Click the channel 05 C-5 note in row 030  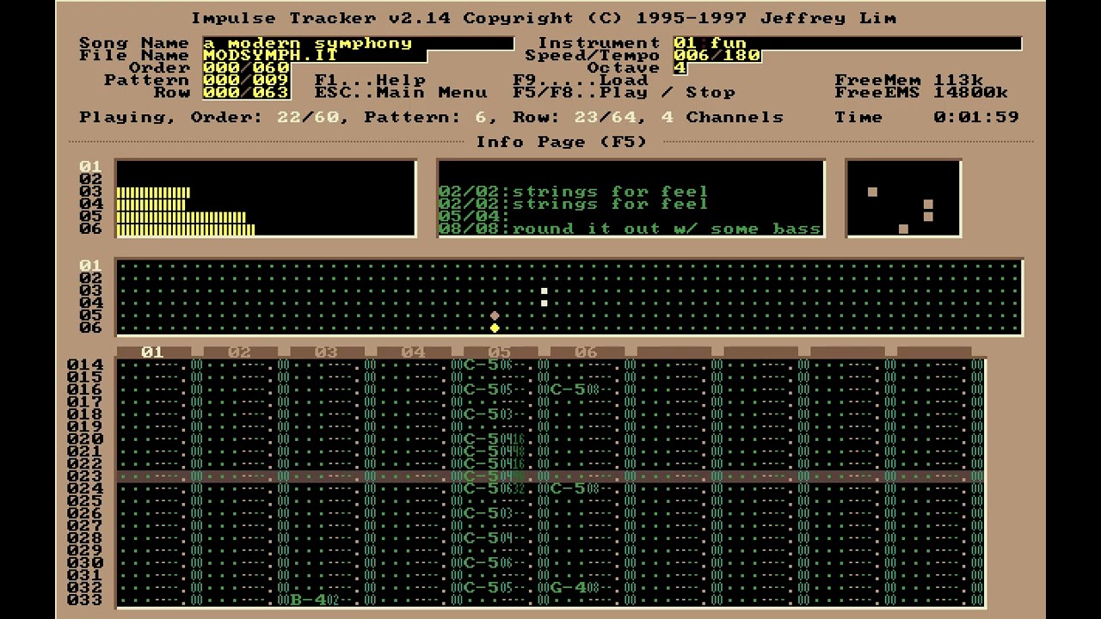click(482, 563)
